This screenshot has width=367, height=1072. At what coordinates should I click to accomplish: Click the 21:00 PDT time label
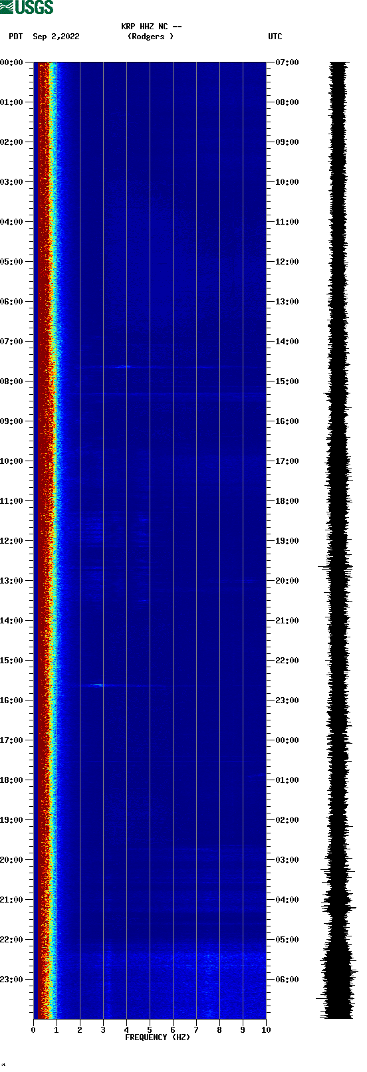12,900
